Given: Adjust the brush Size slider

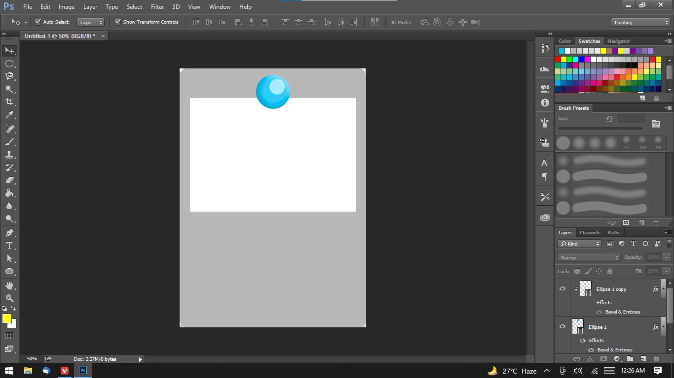Looking at the screenshot, I should (x=599, y=129).
